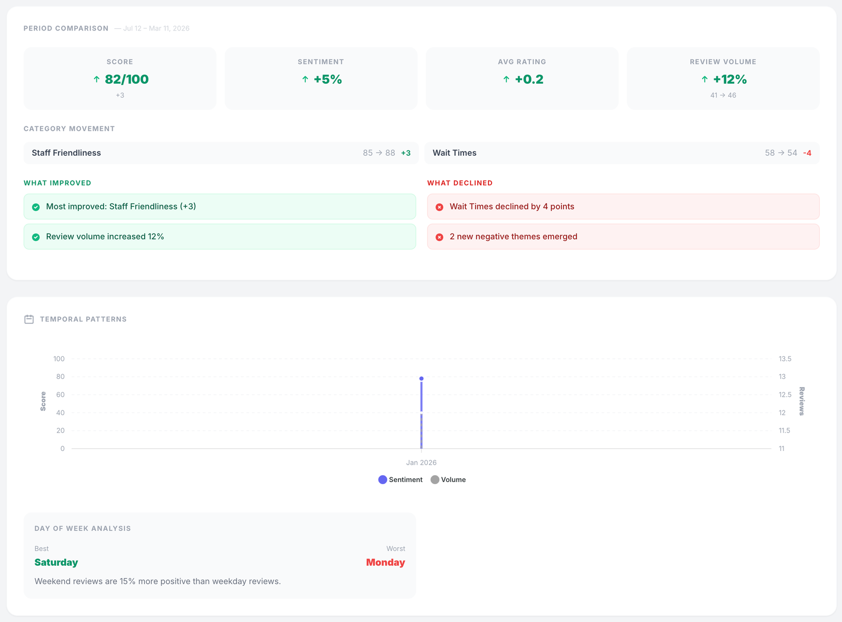Click the sentiment data point at Jan 2026
This screenshot has width=842, height=622.
coord(421,378)
